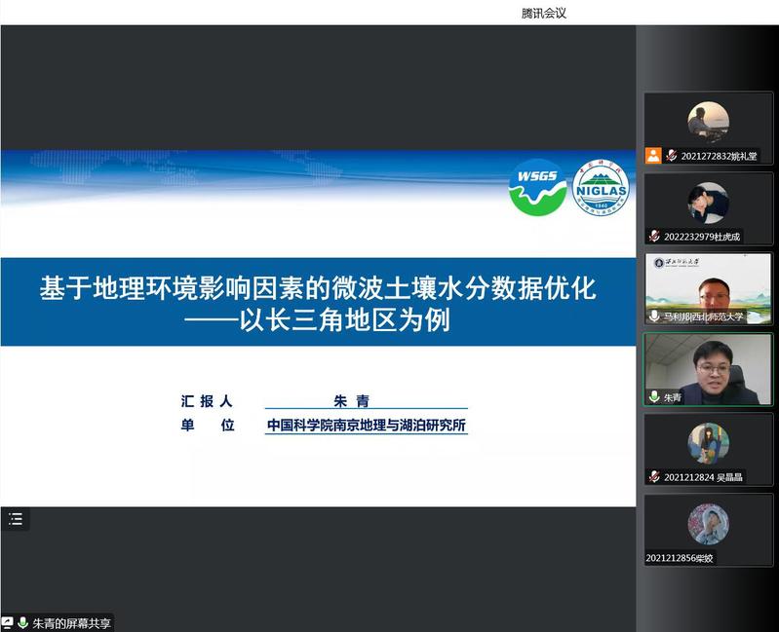Select the 杜虎成 participant avatar
The image size is (779, 632).
708,203
